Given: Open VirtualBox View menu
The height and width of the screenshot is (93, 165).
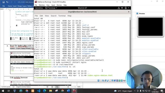Looking at the screenshot, I should tap(48, 5).
